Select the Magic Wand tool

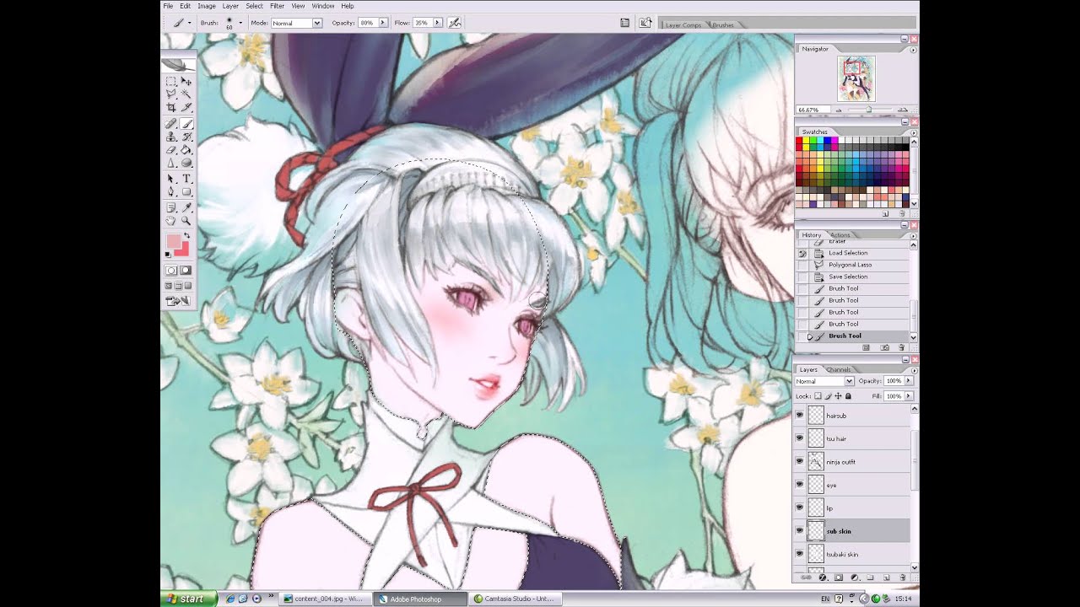tap(186, 94)
